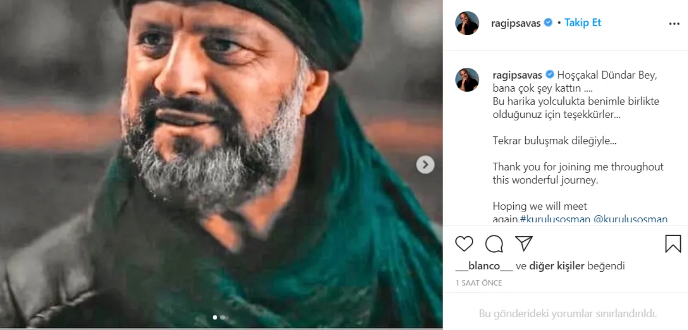Click the avatar beside the caption text
The height and width of the screenshot is (330, 688).
pyautogui.click(x=467, y=80)
